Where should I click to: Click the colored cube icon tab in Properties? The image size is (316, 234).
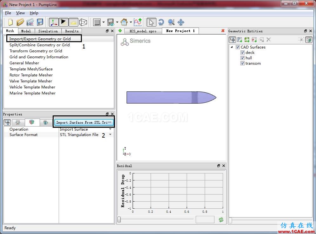[x=32, y=122]
